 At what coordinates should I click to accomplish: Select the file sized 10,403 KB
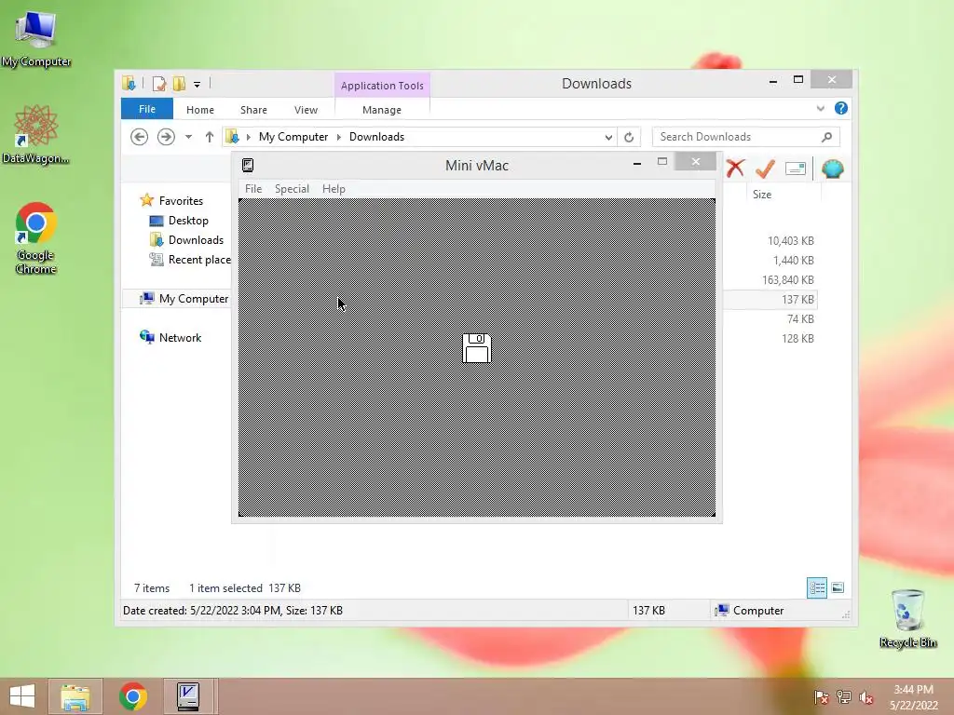[790, 241]
